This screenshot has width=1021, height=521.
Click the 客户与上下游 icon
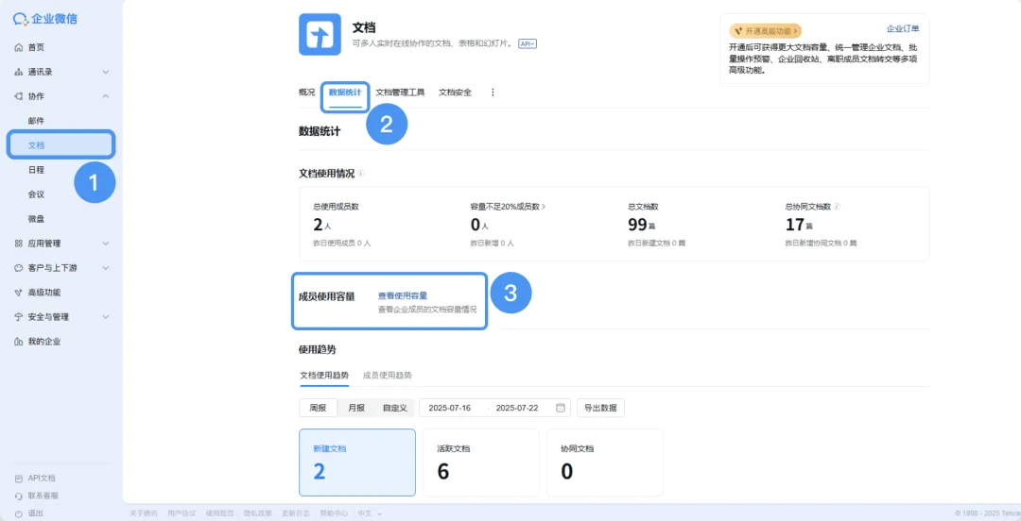point(18,268)
